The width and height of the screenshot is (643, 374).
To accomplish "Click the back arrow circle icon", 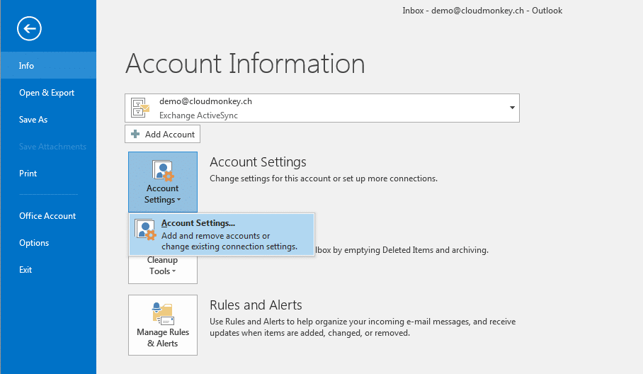I will (x=29, y=29).
